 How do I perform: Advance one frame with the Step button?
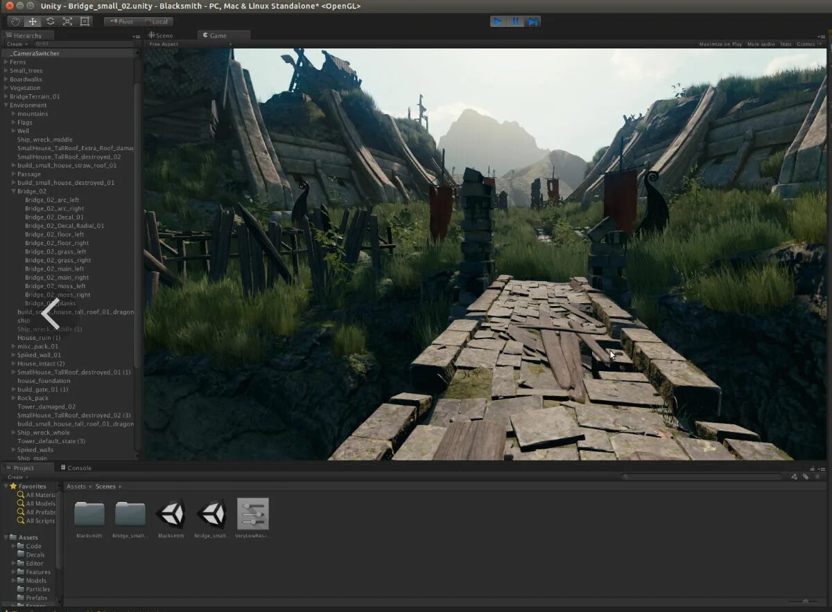pyautogui.click(x=532, y=21)
